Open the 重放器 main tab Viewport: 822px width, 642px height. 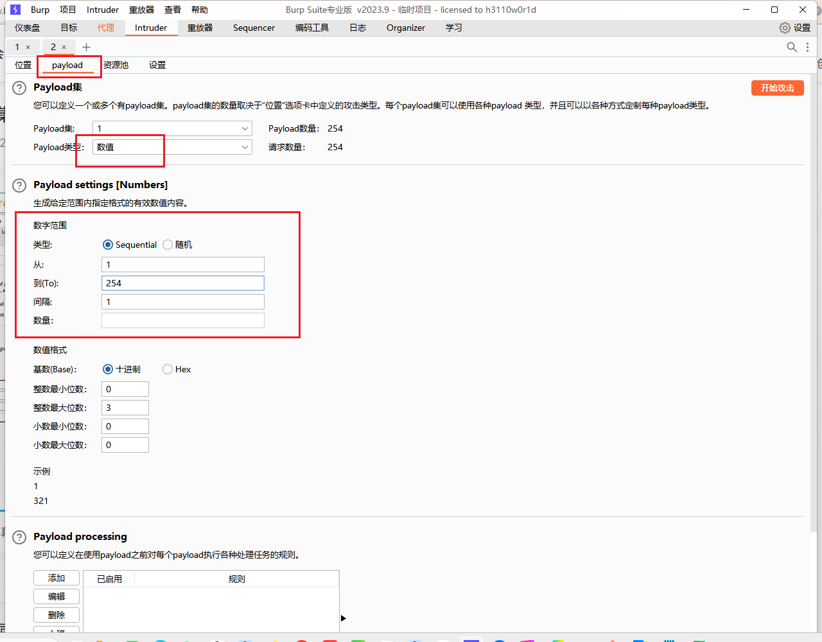(x=200, y=28)
